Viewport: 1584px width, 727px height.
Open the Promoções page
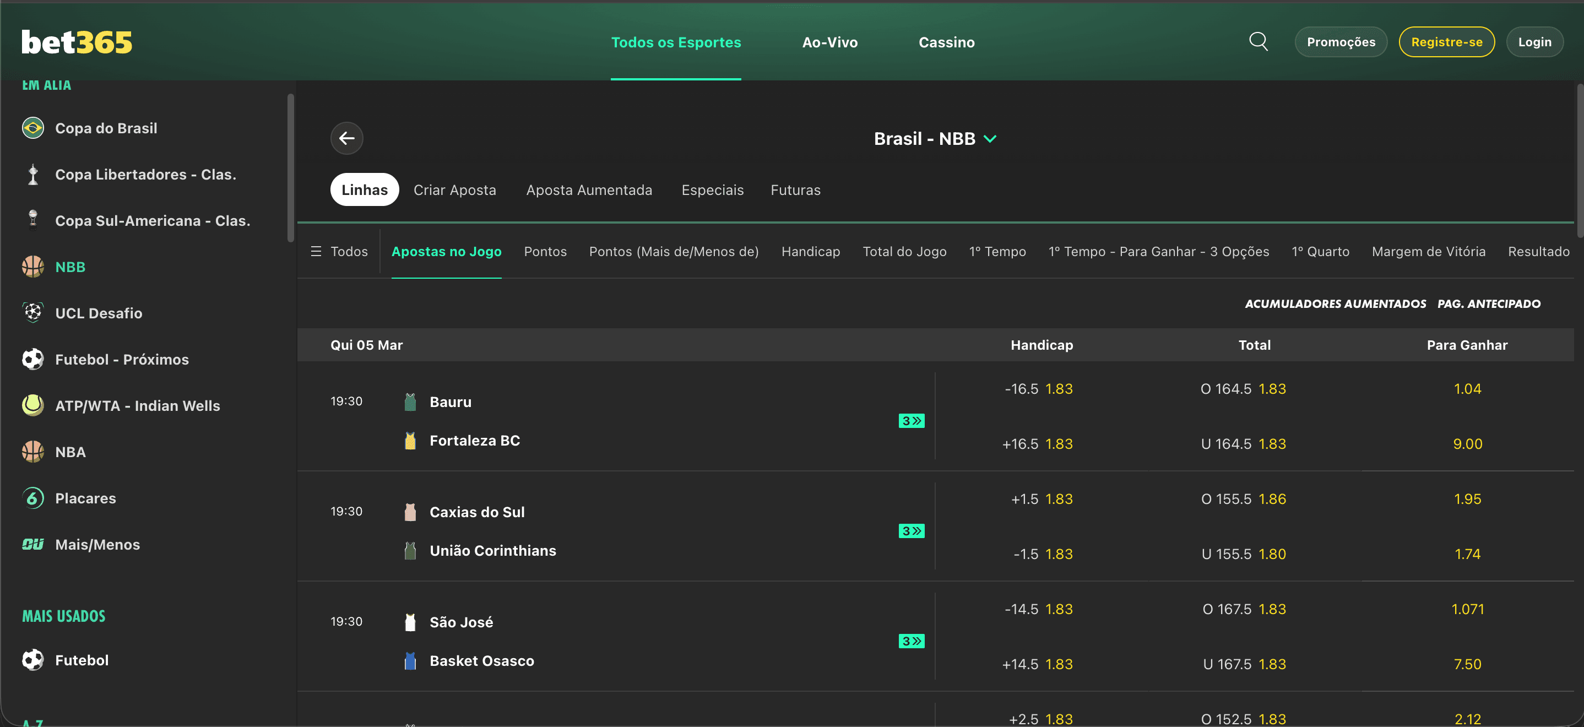click(x=1341, y=41)
